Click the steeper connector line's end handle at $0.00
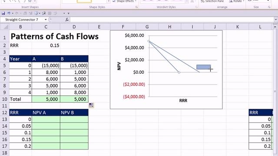278x156 pixels. pos(179,72)
